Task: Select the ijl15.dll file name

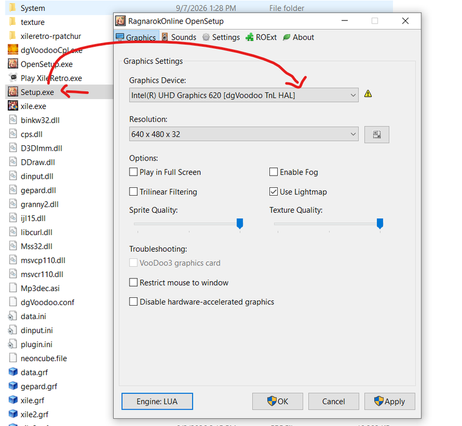Action: coord(33,218)
